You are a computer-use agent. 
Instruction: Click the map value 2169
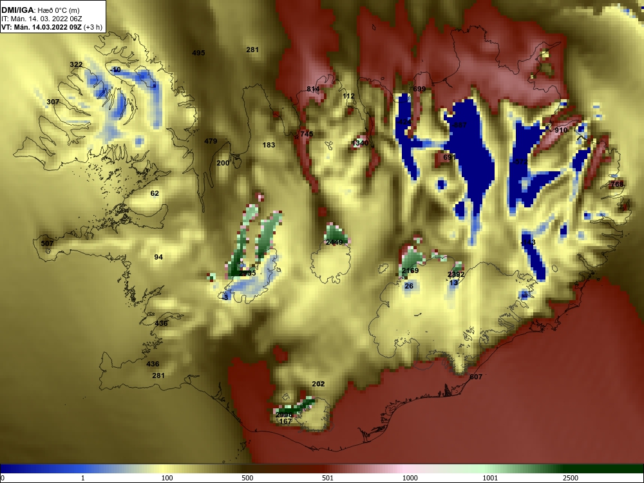[x=410, y=270]
